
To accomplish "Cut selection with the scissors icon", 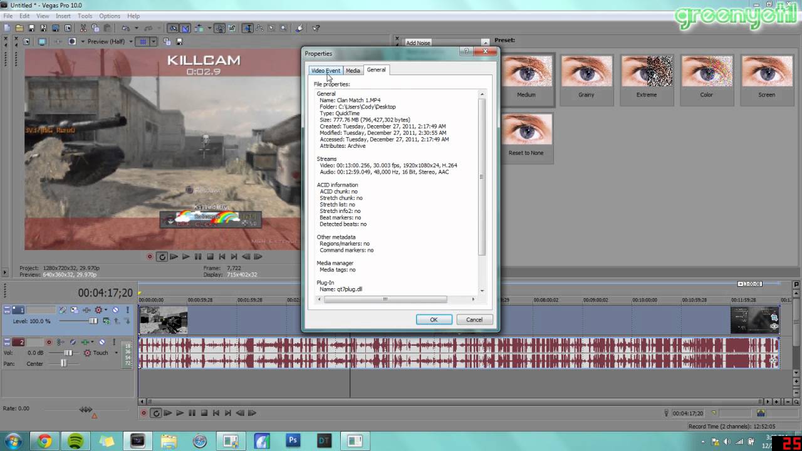I will tap(83, 28).
